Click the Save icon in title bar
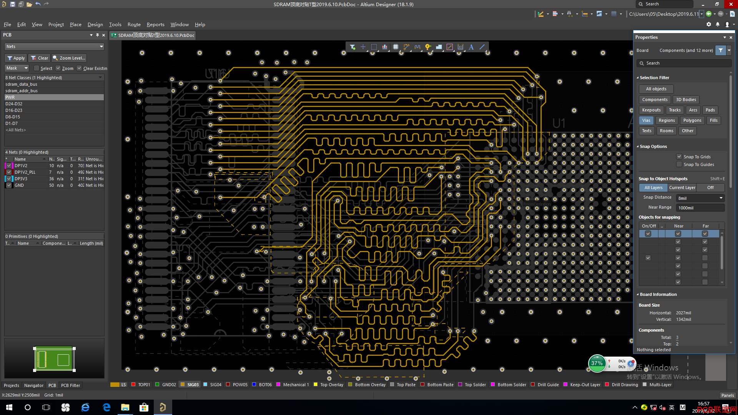Viewport: 738px width, 415px height. coord(13,4)
